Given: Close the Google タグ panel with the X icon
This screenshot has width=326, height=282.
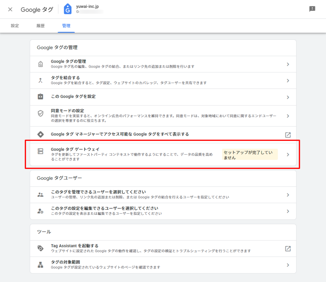Looking at the screenshot, I should coord(10,9).
